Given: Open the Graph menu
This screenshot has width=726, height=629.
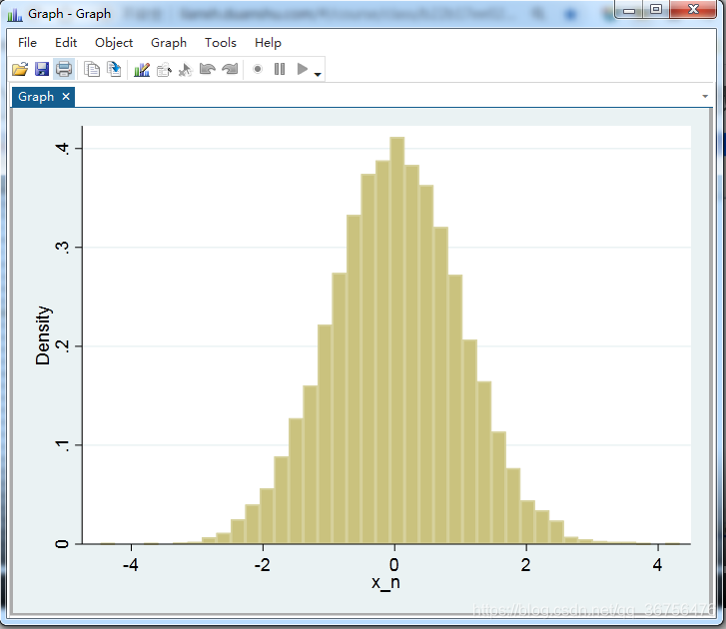Looking at the screenshot, I should point(169,43).
